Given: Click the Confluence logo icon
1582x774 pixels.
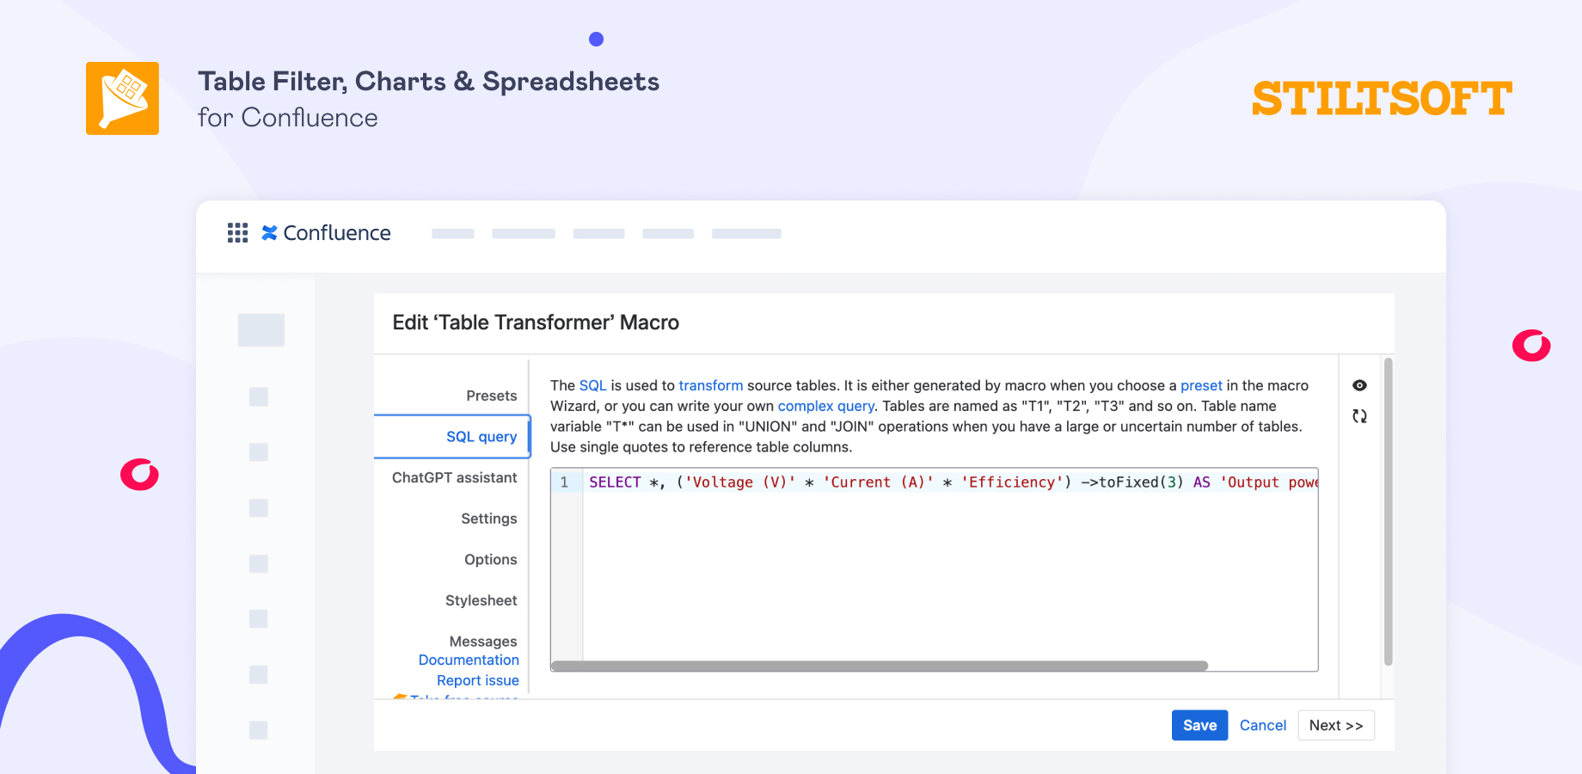Looking at the screenshot, I should pos(269,233).
